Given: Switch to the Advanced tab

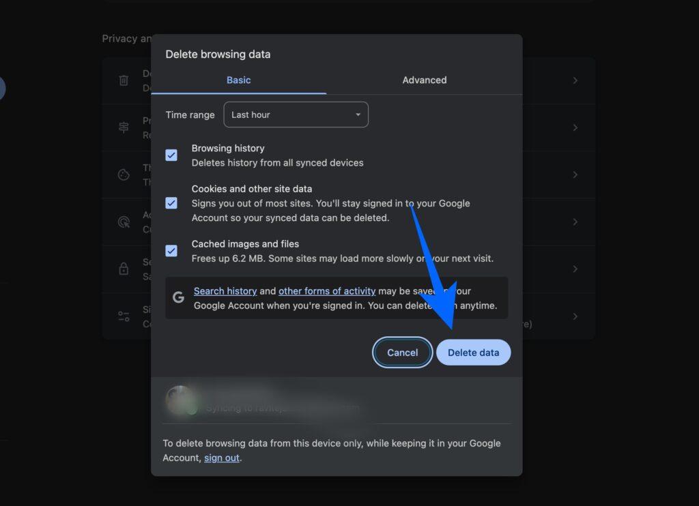Looking at the screenshot, I should (x=424, y=80).
